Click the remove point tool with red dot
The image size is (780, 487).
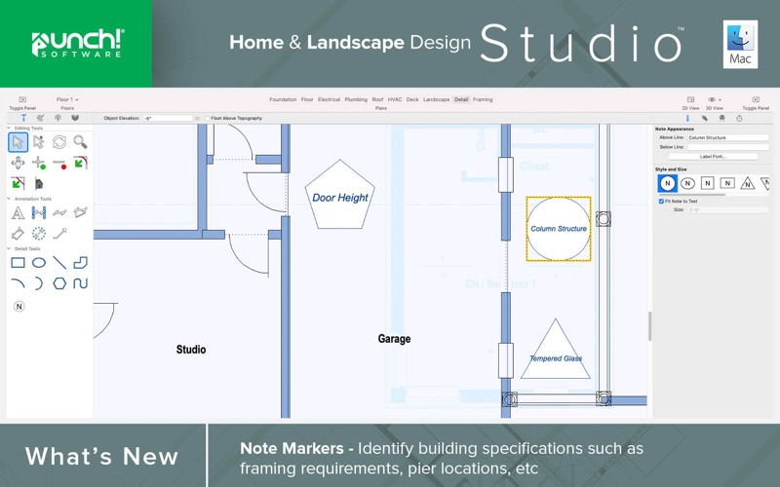(x=59, y=163)
